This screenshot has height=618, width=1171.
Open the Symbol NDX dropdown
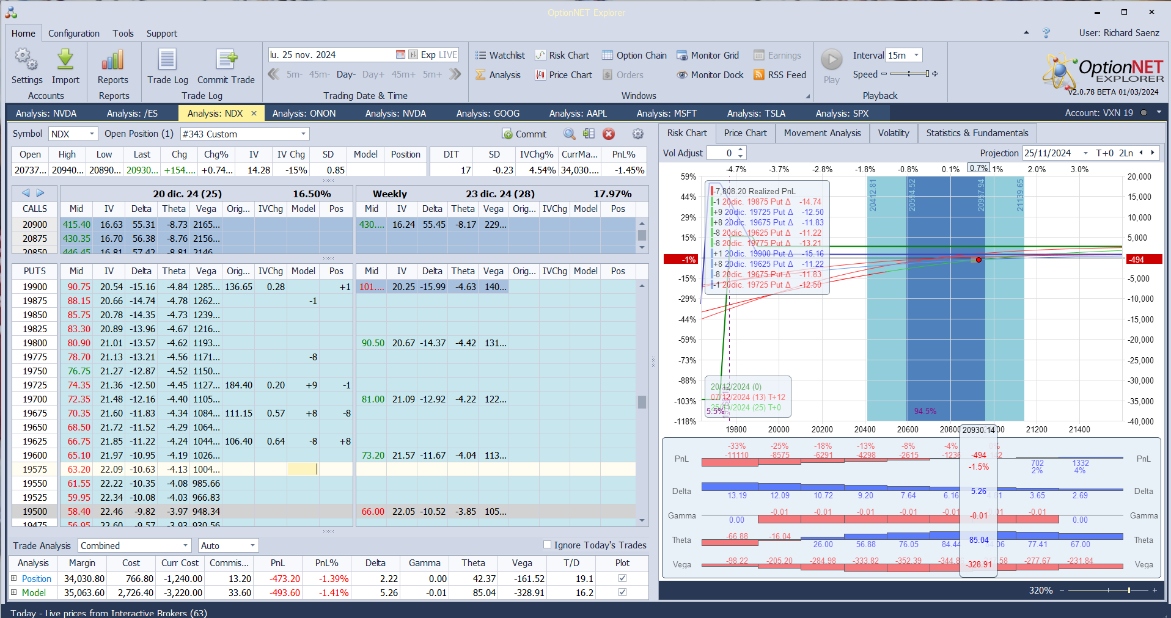tap(92, 134)
